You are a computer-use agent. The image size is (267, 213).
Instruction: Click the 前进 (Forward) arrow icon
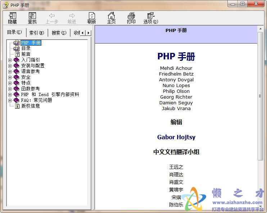(72, 16)
